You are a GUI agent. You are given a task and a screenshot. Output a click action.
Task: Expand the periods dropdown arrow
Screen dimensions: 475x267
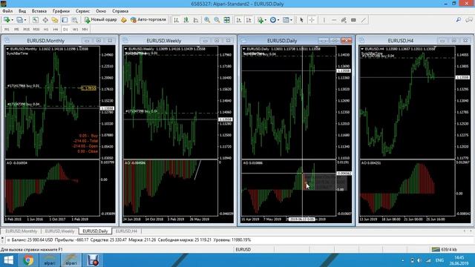pos(278,20)
